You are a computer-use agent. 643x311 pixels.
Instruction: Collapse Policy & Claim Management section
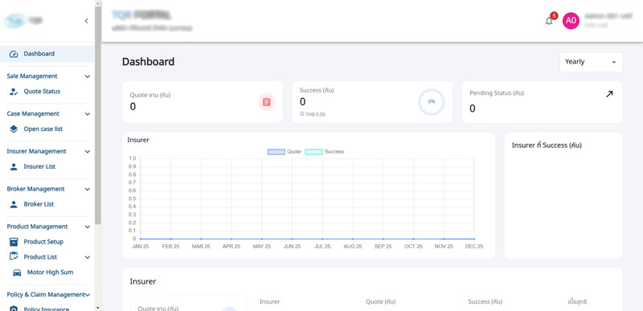pos(88,295)
